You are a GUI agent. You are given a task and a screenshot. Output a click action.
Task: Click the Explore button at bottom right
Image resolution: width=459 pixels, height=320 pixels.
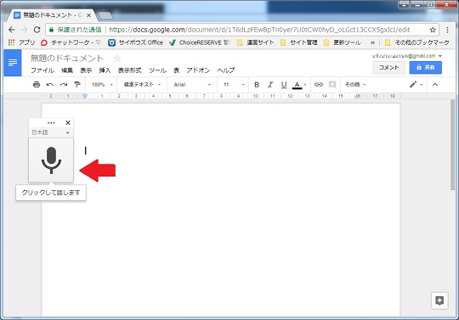pyautogui.click(x=439, y=300)
